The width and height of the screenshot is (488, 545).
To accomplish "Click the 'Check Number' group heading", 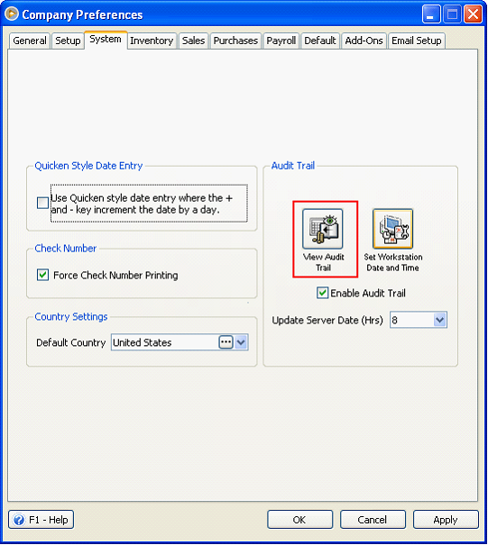I will 66,248.
